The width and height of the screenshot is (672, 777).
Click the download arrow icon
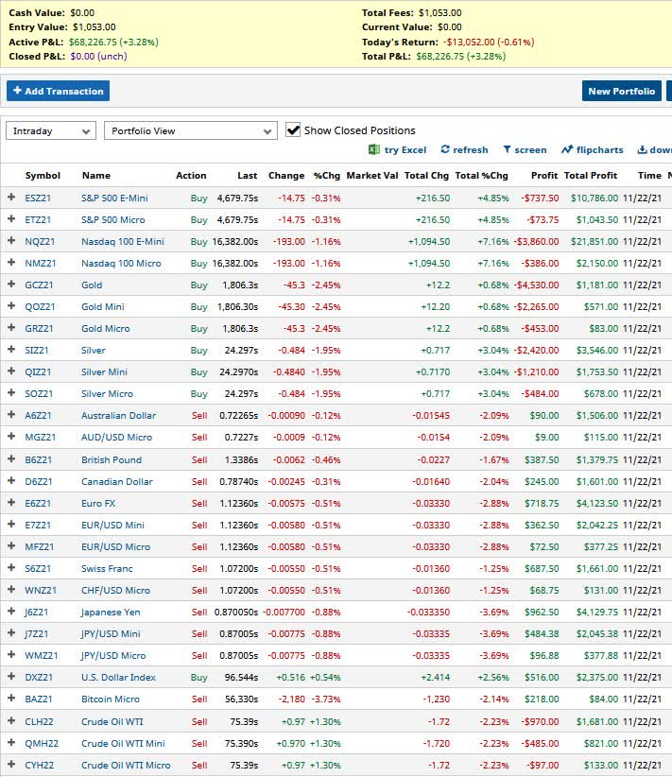(642, 149)
